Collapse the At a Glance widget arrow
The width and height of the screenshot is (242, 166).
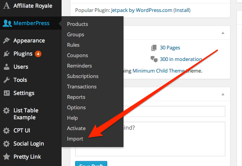tap(223, 33)
